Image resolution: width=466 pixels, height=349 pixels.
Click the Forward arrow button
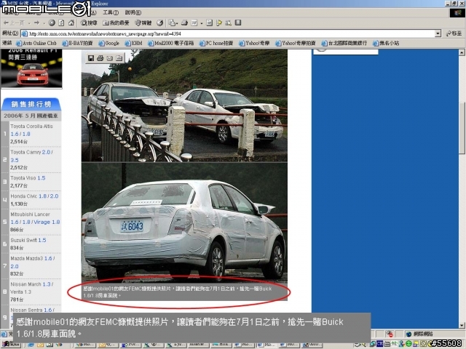pos(36,23)
